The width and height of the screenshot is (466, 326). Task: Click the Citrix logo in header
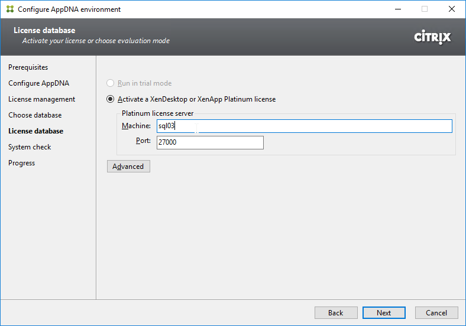click(432, 37)
